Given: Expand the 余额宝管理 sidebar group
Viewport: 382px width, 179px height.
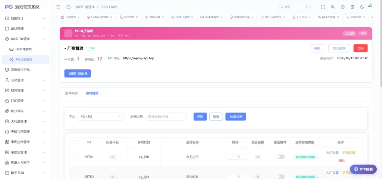Looking at the screenshot, I should pos(44,152).
